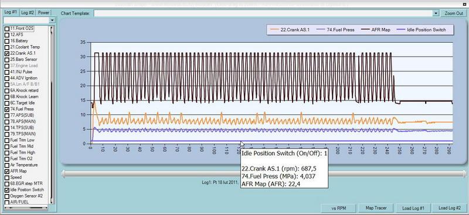Check the 12.AFS checkbox
The width and height of the screenshot is (469, 215).
coord(7,34)
